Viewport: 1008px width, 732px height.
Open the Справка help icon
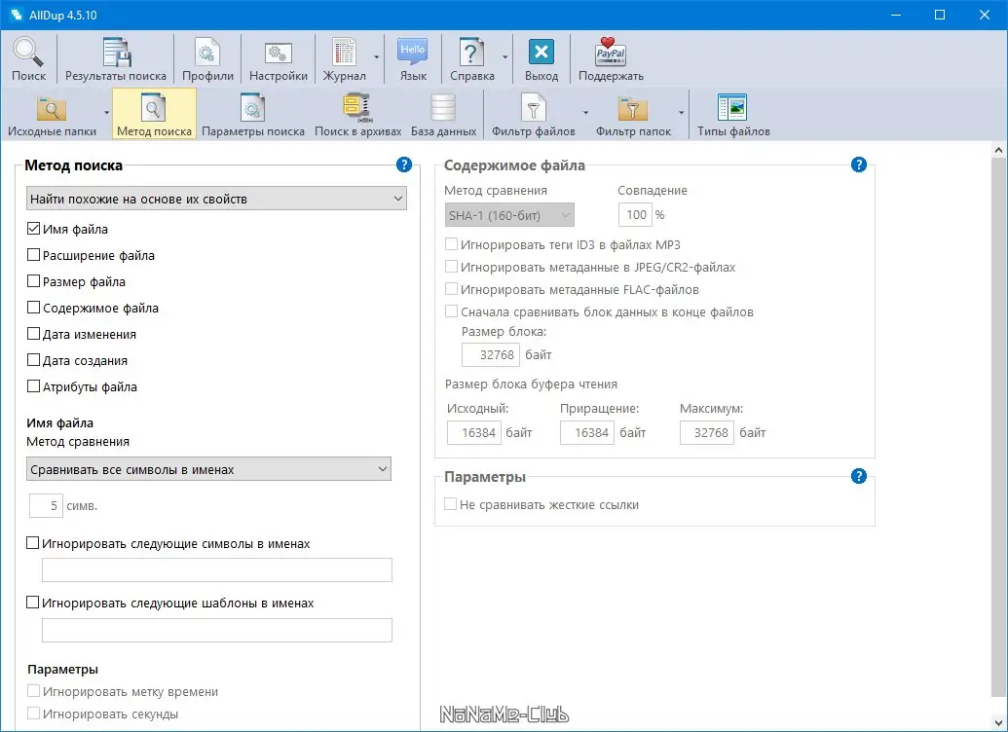471,59
